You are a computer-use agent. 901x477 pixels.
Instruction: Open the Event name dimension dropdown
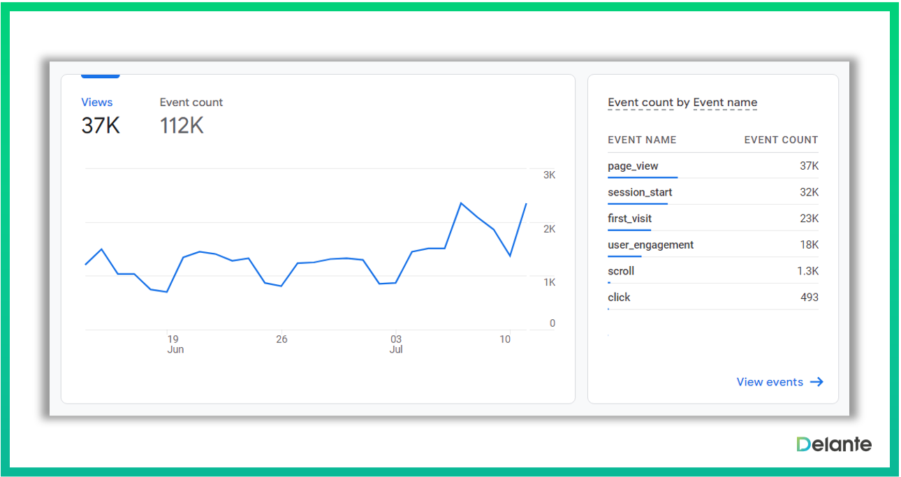(724, 103)
